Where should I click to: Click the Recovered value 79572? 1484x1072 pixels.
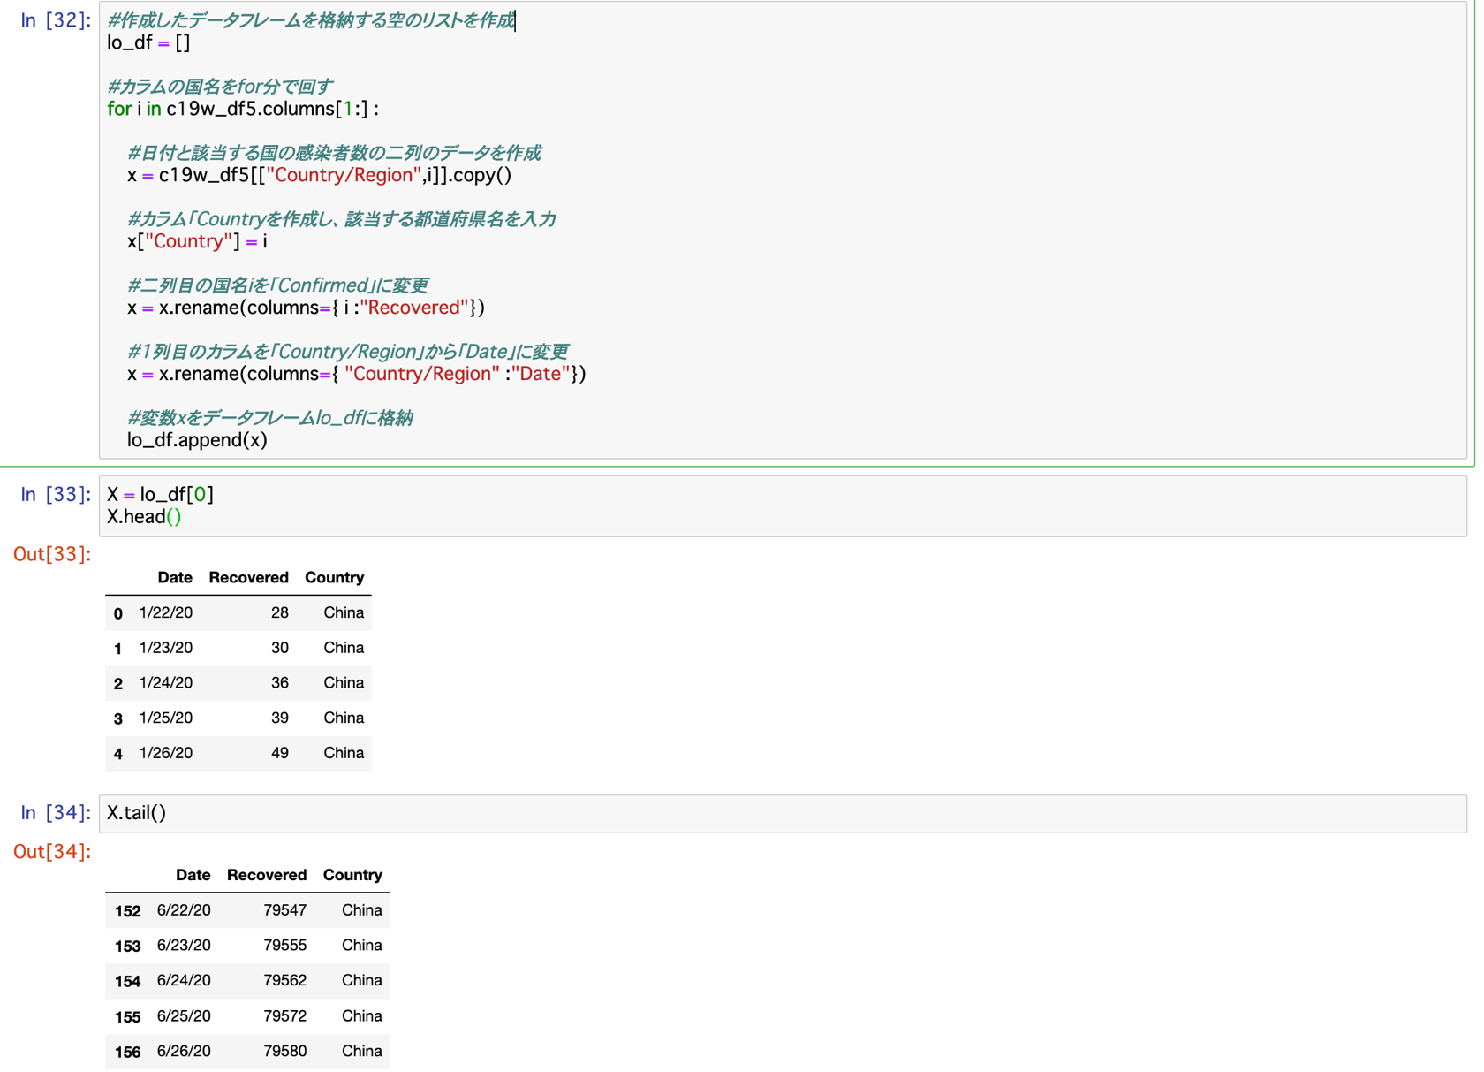point(285,1015)
